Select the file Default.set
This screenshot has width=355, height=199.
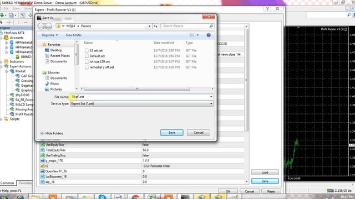[x=97, y=56]
